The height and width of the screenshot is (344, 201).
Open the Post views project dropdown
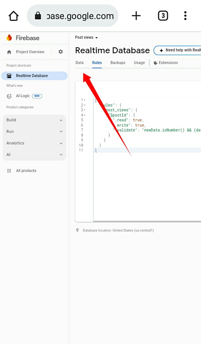point(86,38)
